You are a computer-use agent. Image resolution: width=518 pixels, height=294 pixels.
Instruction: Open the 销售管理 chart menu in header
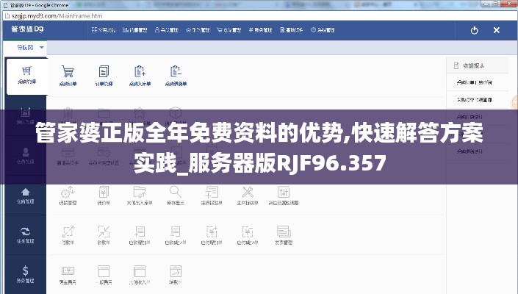pyautogui.click(x=134, y=30)
